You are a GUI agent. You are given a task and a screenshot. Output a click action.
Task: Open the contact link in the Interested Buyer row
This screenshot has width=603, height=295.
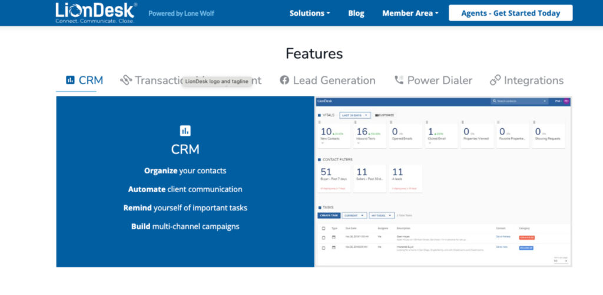[502, 247]
